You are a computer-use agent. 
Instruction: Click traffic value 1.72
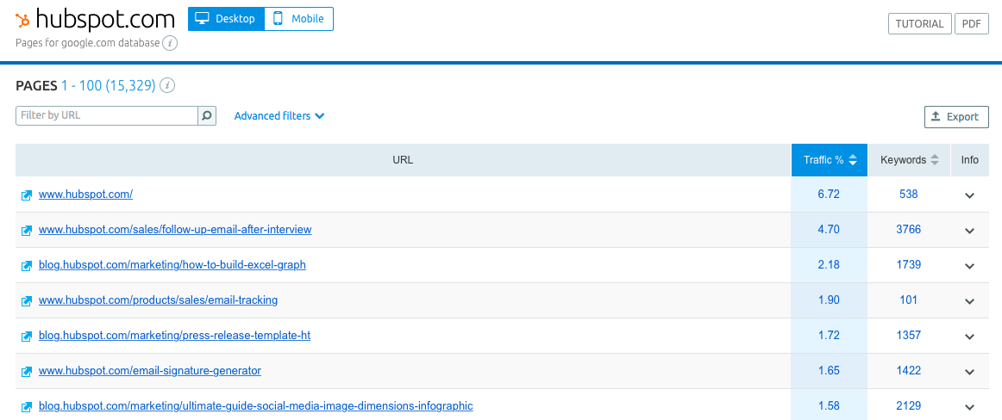(829, 335)
